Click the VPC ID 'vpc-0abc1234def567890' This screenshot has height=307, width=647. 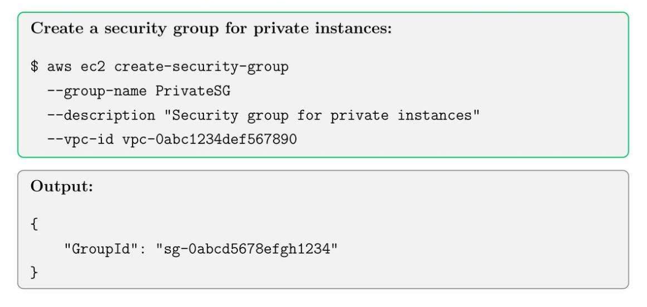[x=209, y=139]
